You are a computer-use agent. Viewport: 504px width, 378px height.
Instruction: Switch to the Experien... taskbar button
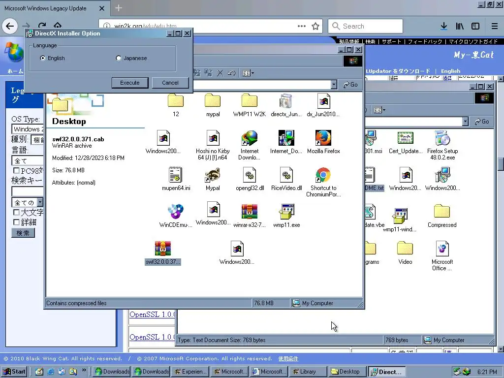click(191, 372)
